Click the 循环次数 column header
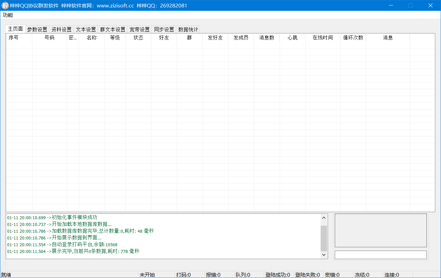Viewport: 441px width, 278px height. 353,38
